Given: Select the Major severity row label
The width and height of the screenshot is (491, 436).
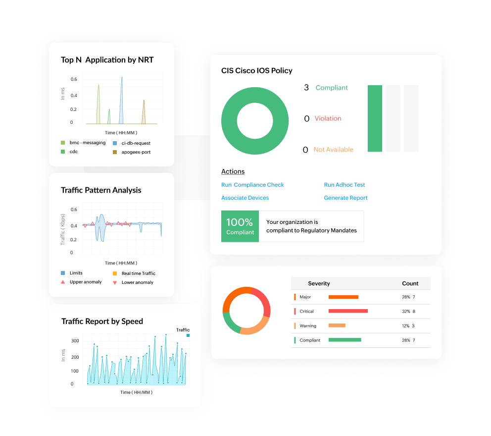Looking at the screenshot, I should 305,297.
